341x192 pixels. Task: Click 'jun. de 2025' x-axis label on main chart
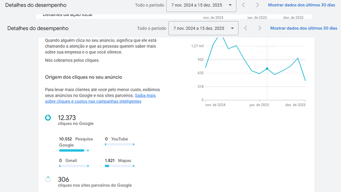coord(259,105)
